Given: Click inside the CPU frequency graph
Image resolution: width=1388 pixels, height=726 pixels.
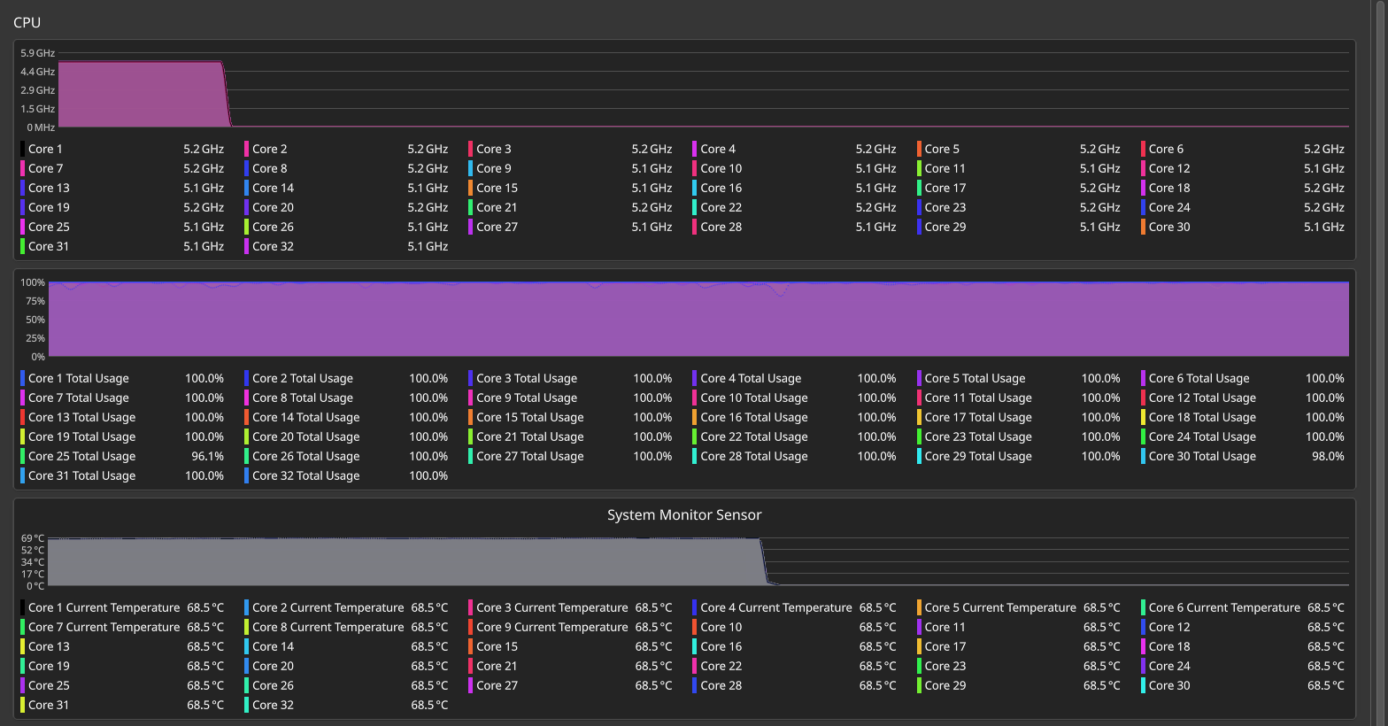Looking at the screenshot, I should click(703, 89).
